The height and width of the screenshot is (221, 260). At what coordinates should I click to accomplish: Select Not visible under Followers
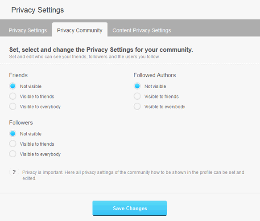pos(13,134)
